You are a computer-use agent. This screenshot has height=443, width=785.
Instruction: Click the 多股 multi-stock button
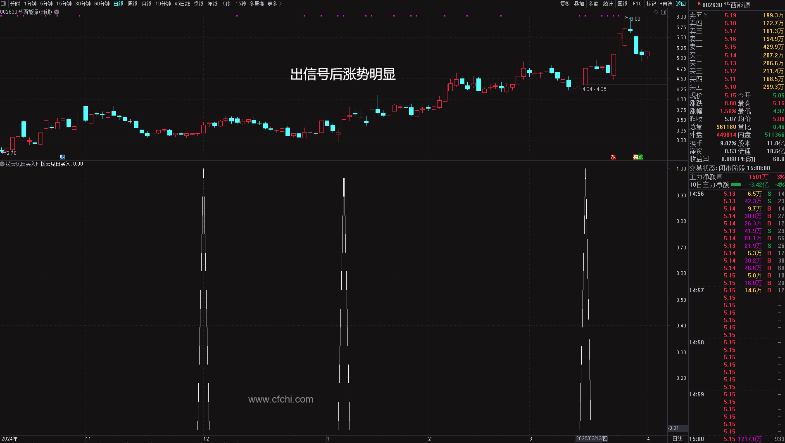594,4
